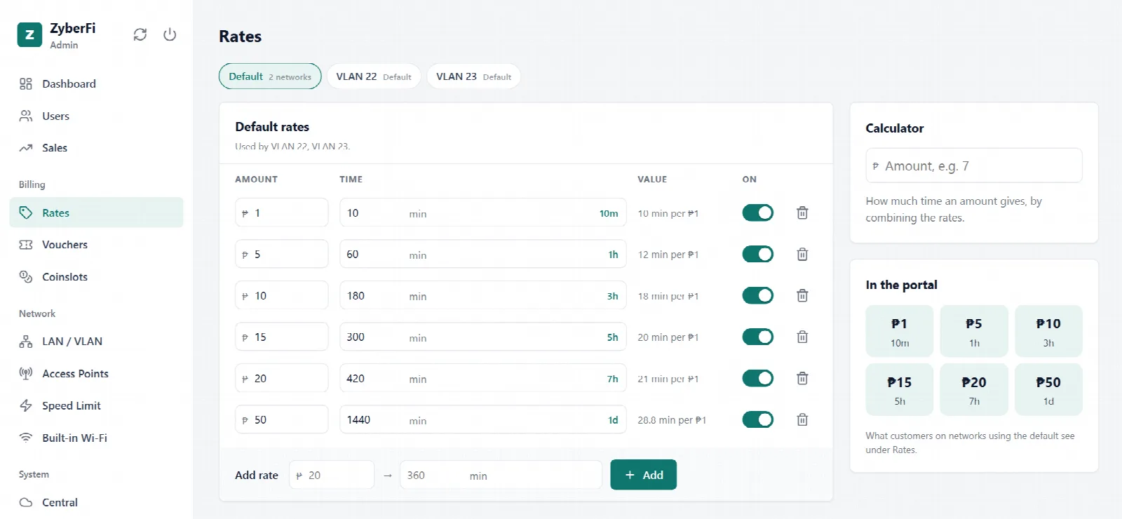1122x519 pixels.
Task: Focus the Calculator amount field
Action: [x=973, y=166]
